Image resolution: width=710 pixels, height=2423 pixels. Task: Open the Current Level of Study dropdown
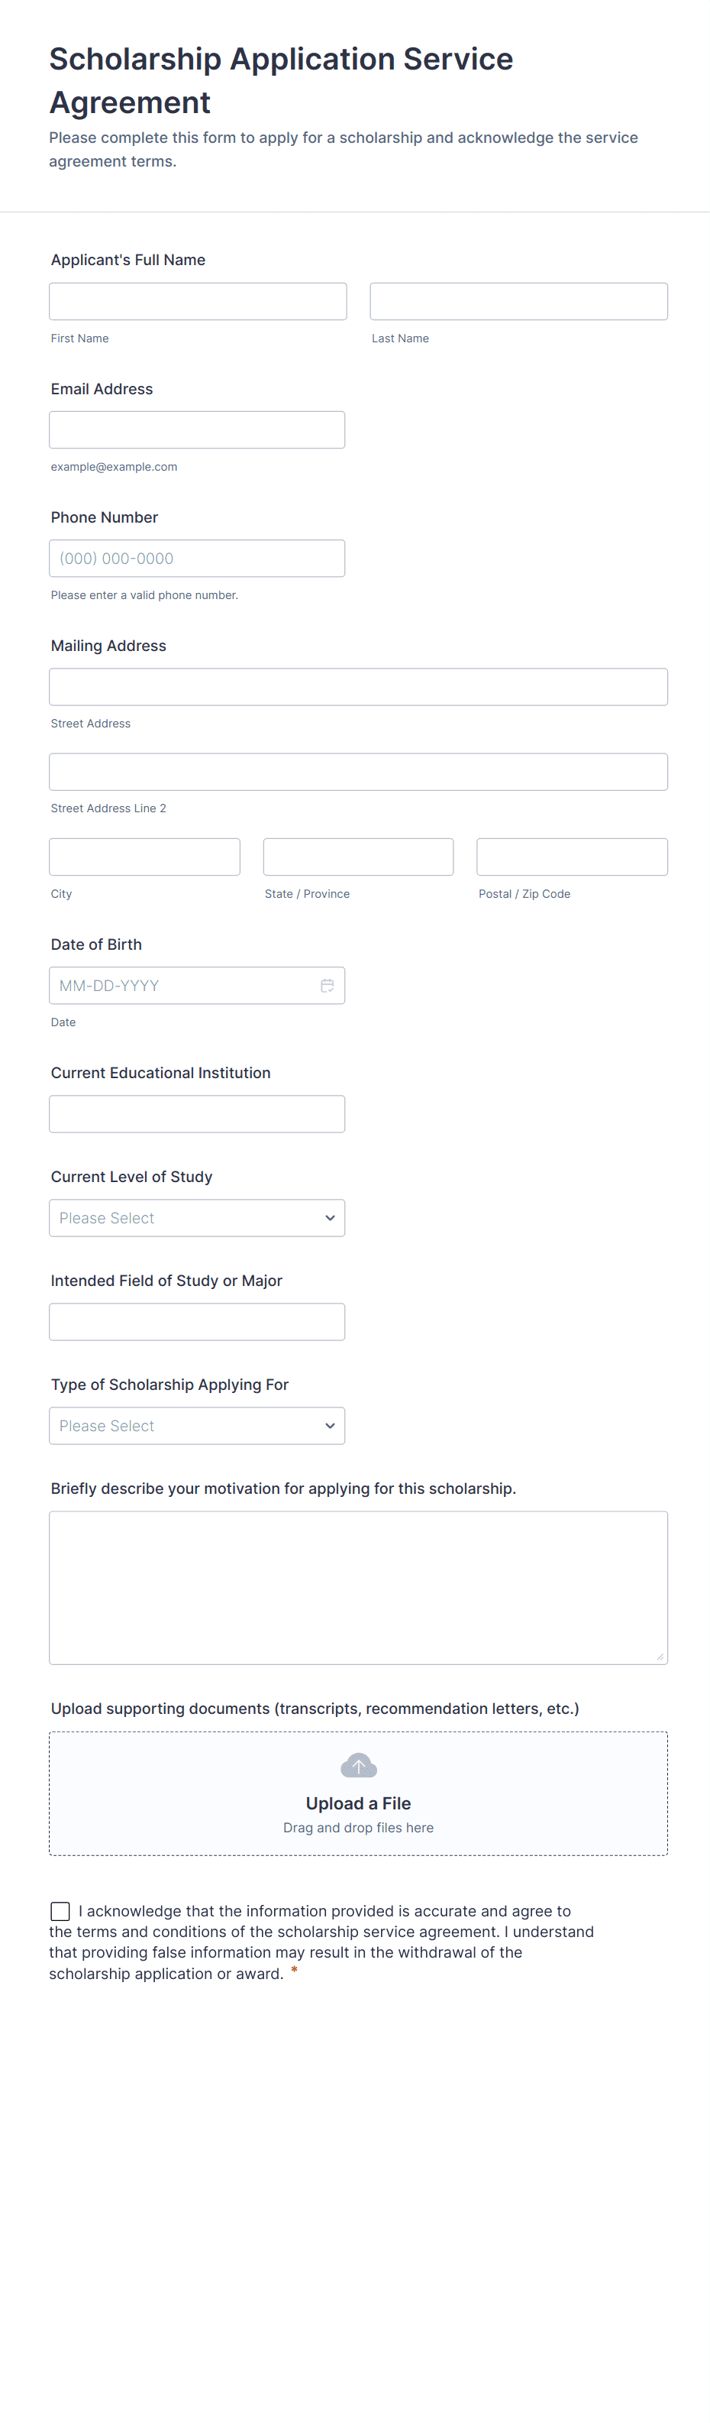coord(196,1218)
